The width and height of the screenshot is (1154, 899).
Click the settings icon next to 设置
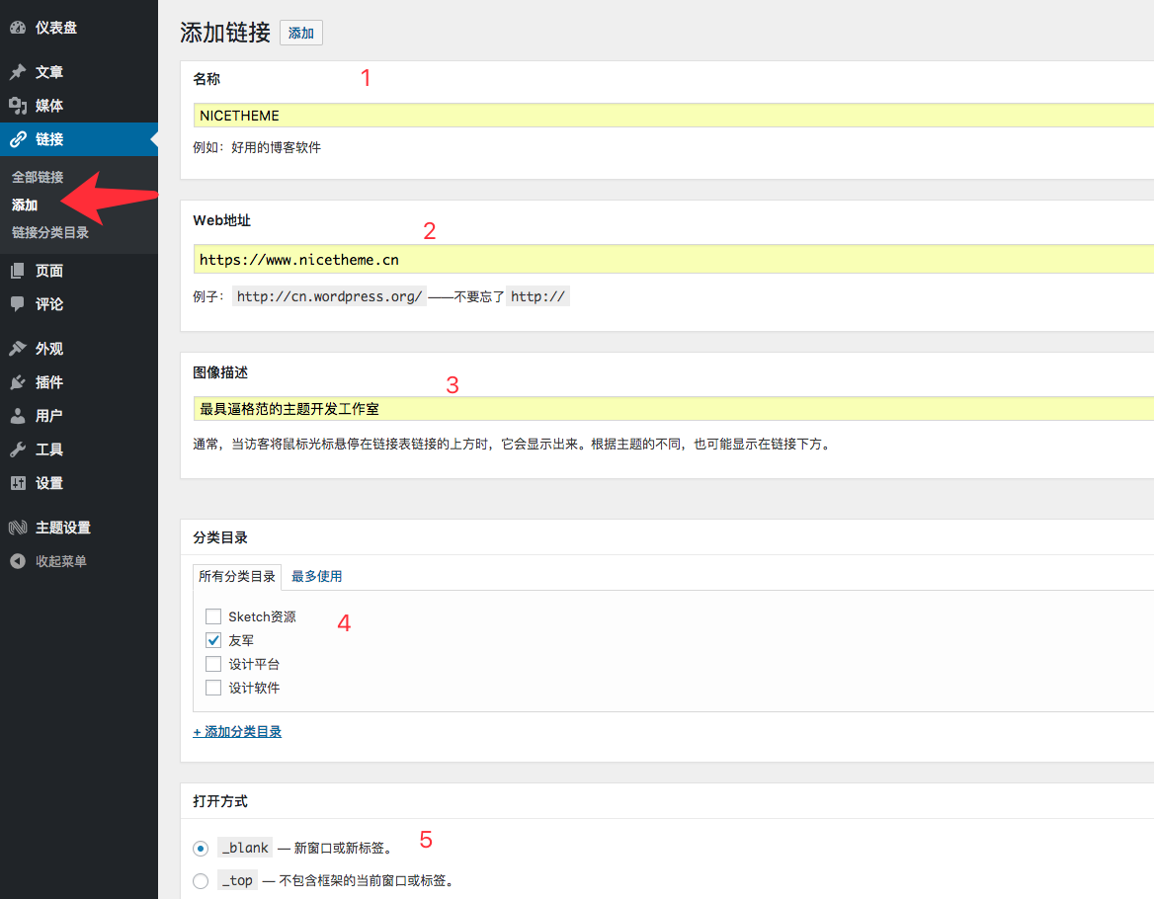pyautogui.click(x=18, y=483)
